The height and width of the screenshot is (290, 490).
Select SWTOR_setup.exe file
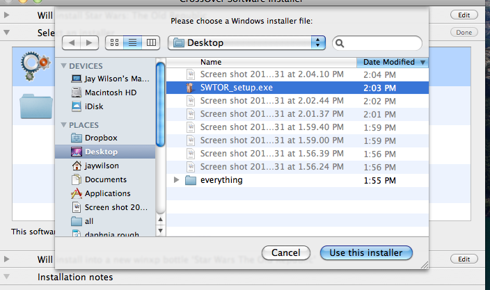click(x=297, y=88)
